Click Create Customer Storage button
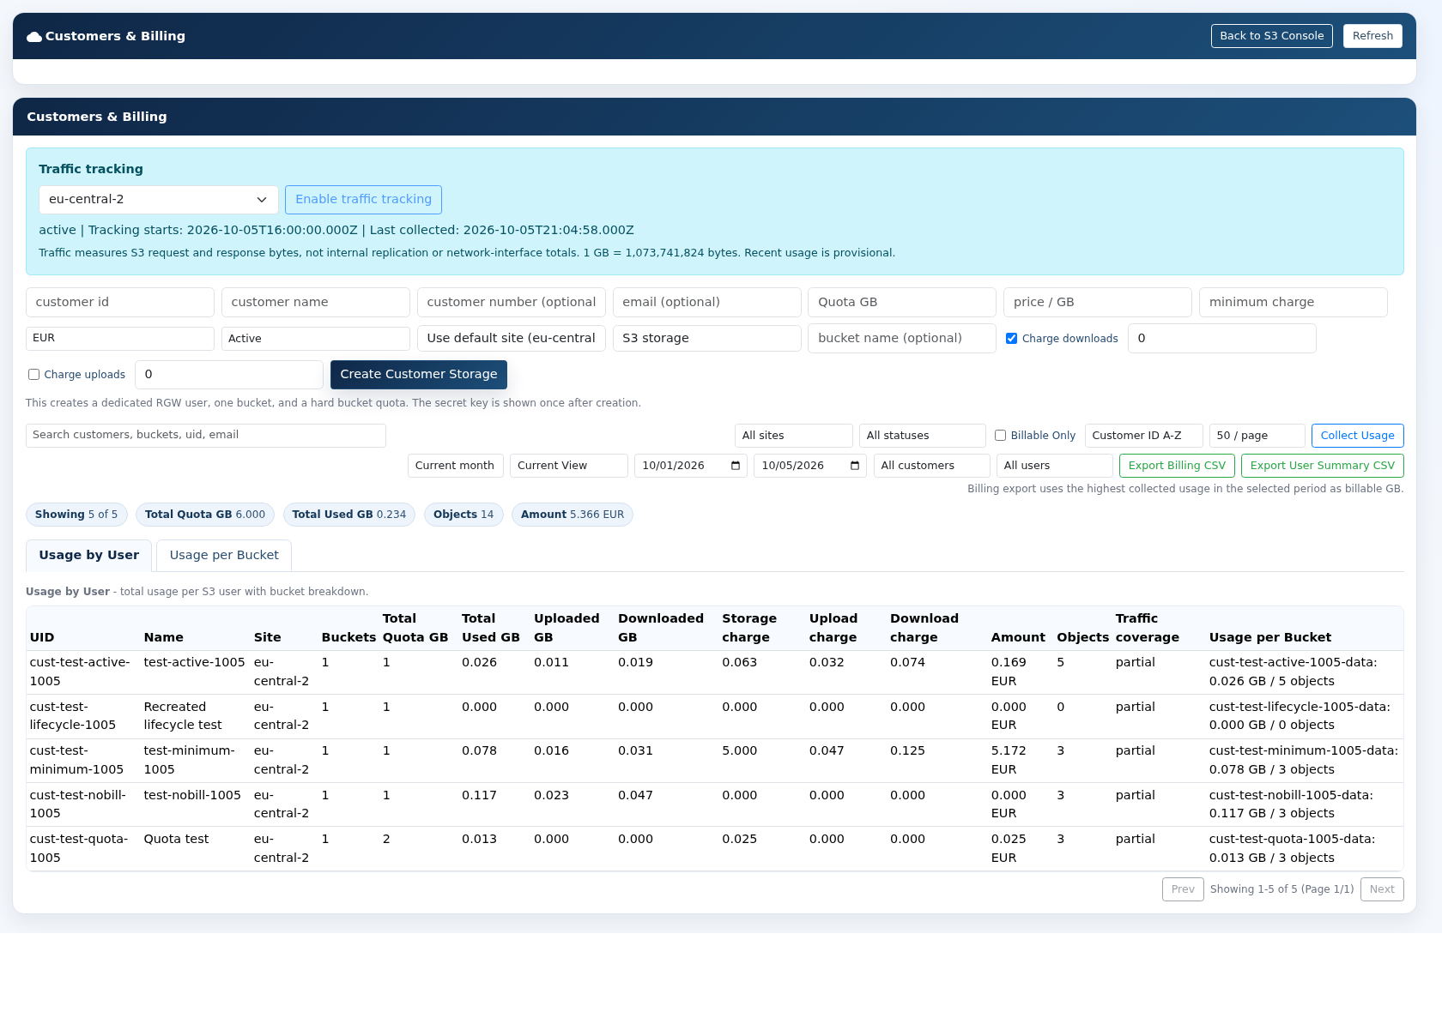The image size is (1442, 1012). tap(419, 375)
